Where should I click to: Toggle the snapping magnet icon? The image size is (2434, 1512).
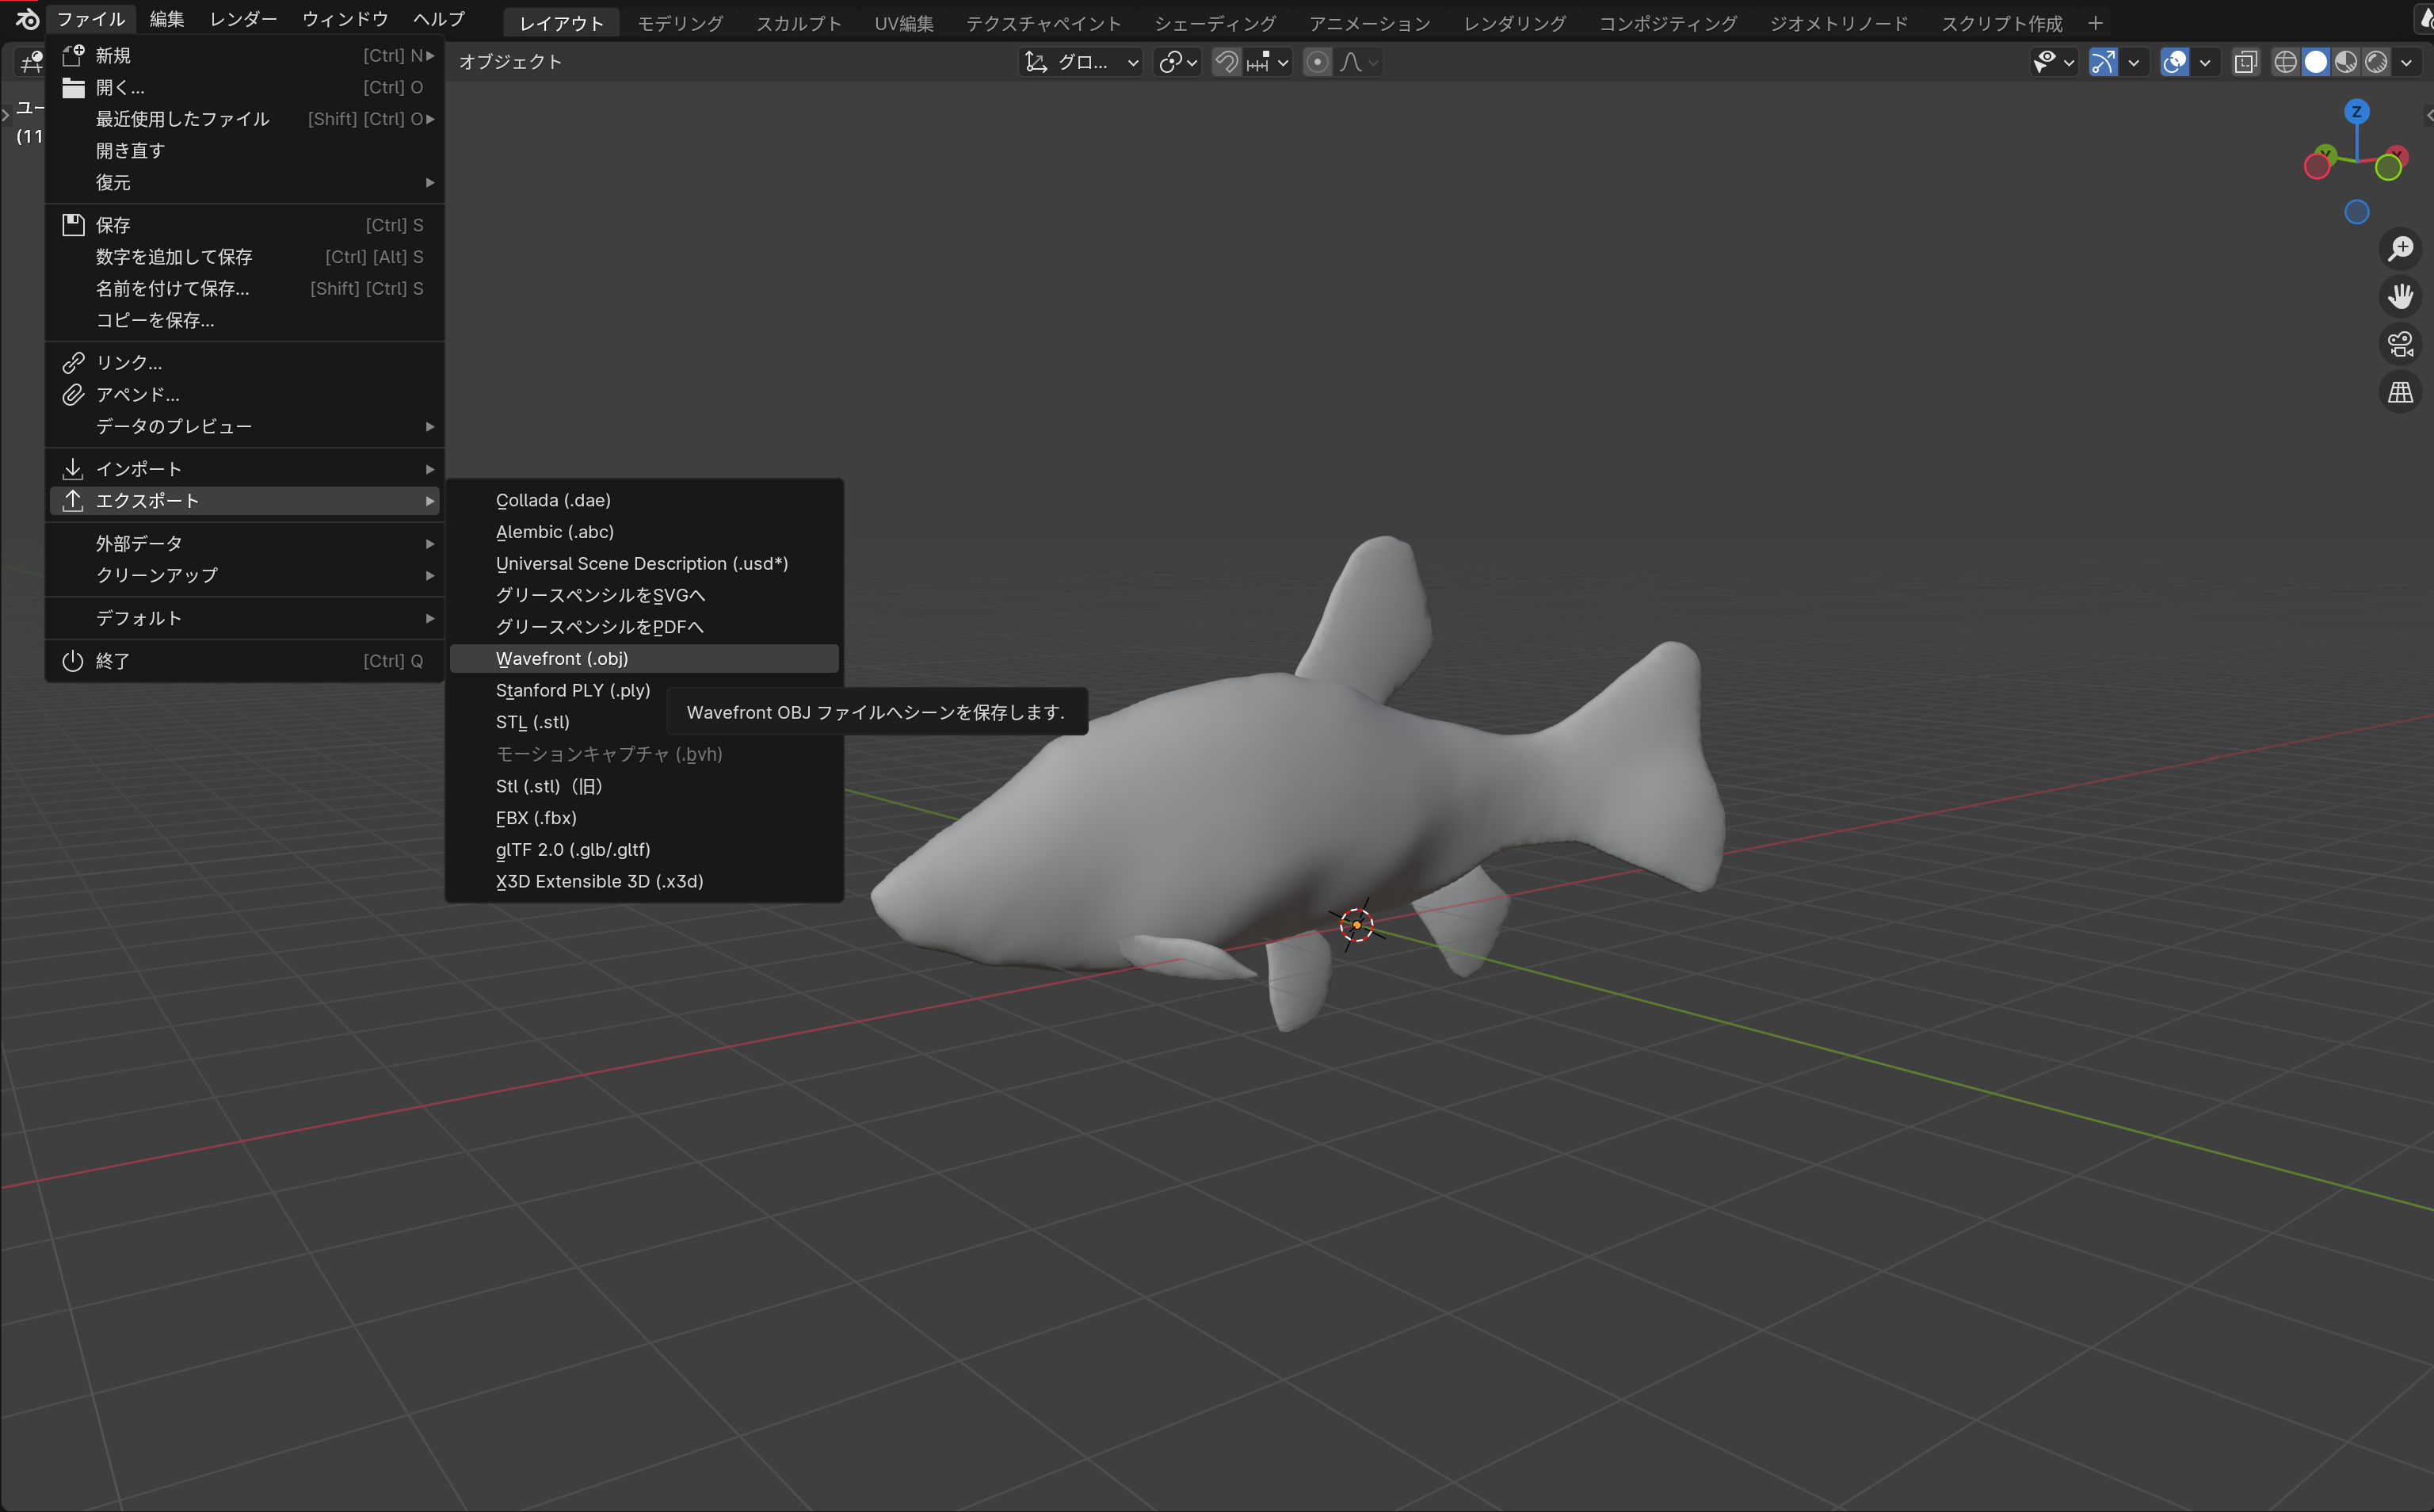click(1227, 62)
